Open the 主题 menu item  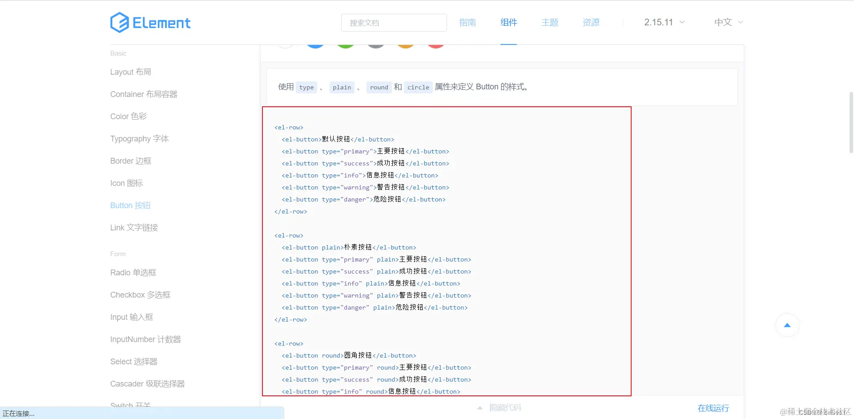[549, 22]
